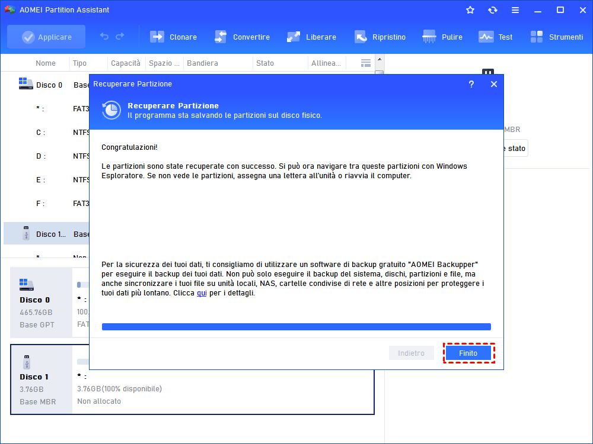
Task: Open the hamburger menu in the title bar
Action: [515, 10]
